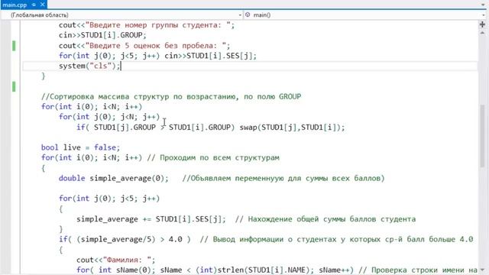Screen dimensions: 489x275
Task: Click the Проходим по всем структурам comment
Action: coord(213,158)
